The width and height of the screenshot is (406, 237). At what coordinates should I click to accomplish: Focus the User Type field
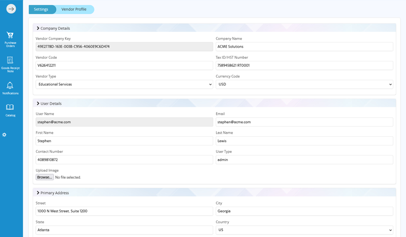304,160
